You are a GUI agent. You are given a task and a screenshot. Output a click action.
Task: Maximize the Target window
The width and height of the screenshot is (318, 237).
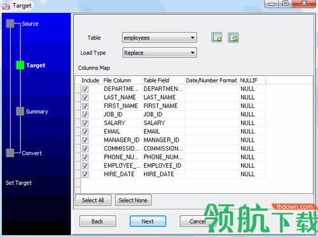286,4
